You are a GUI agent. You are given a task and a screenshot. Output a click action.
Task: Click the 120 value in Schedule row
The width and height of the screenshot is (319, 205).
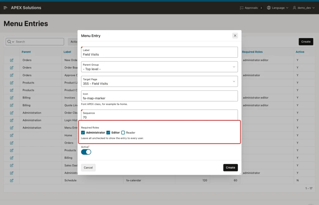pos(205,180)
